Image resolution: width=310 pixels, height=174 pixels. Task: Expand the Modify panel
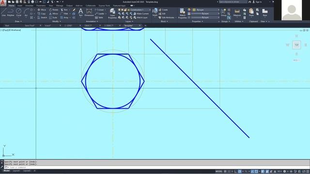(56, 21)
